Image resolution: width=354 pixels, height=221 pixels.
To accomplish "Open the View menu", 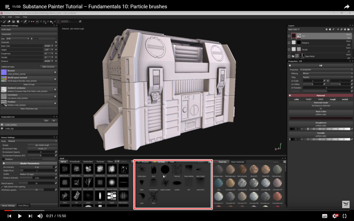I will pyautogui.click(x=17, y=17).
